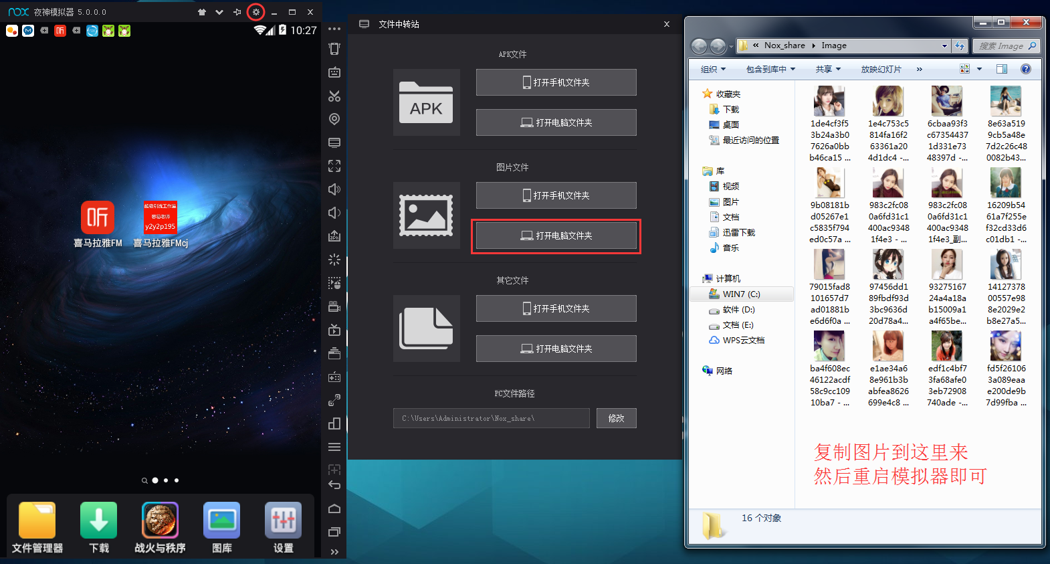
Task: Click the 修改 button beside the PC path
Action: [616, 418]
